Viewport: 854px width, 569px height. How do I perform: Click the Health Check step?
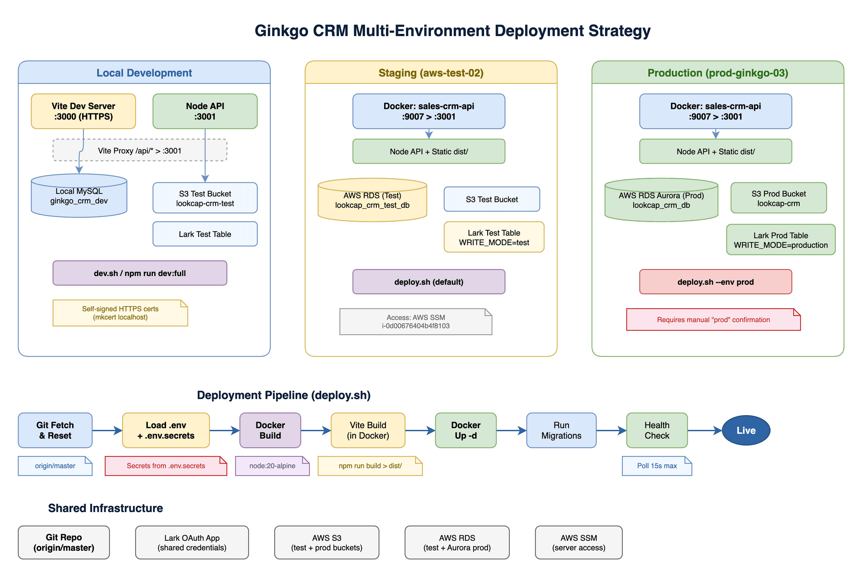click(657, 430)
